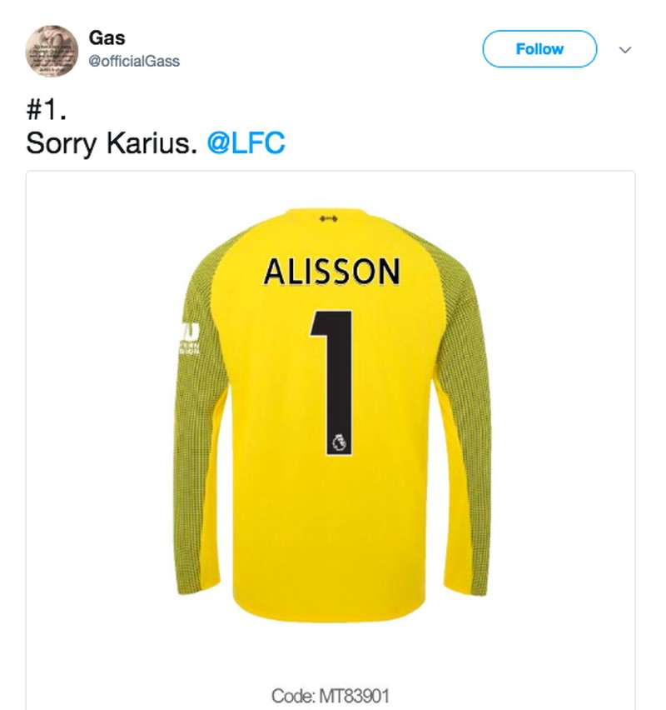Click the '#1.' tweet text line
The image size is (666, 710).
click(x=47, y=109)
